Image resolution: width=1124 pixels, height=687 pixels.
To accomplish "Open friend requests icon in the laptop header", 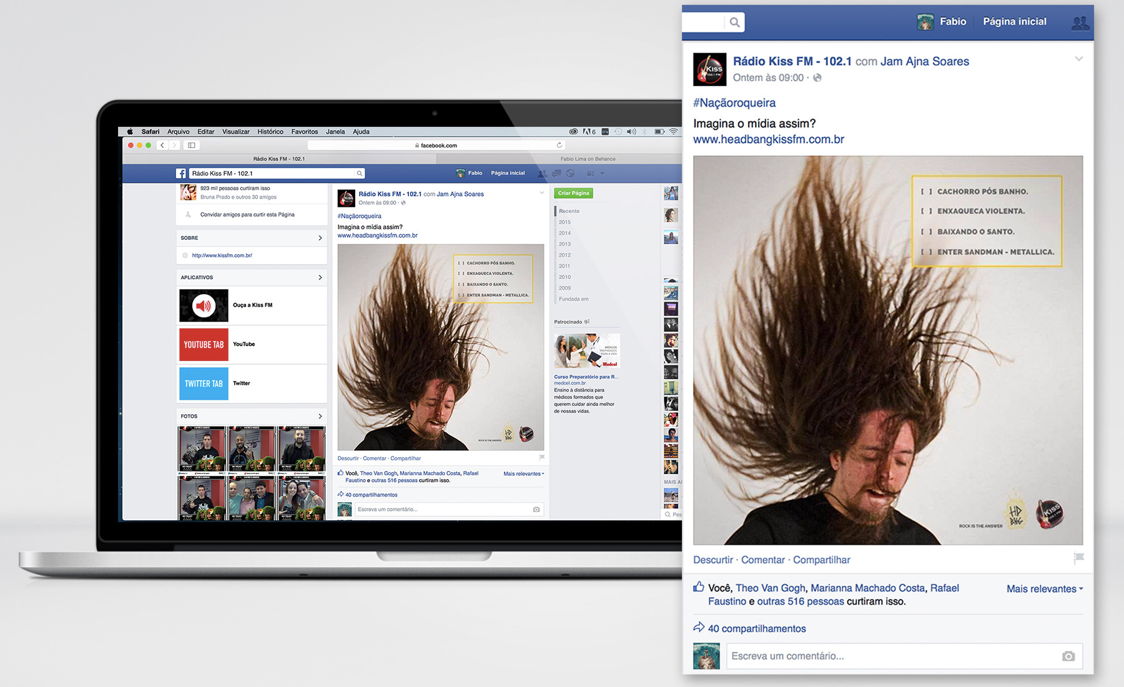I will 543,174.
